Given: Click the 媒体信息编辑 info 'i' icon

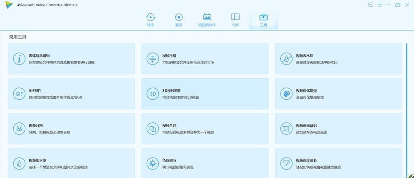Looking at the screenshot, I should pyautogui.click(x=19, y=59).
